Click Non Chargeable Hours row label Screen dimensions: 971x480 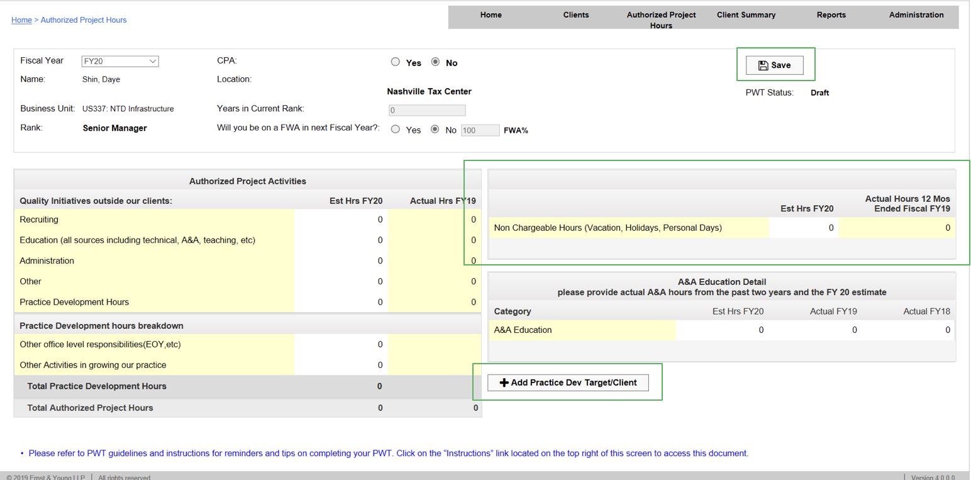[x=608, y=228]
